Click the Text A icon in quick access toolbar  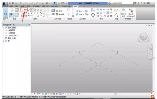pyautogui.click(x=43, y=3)
